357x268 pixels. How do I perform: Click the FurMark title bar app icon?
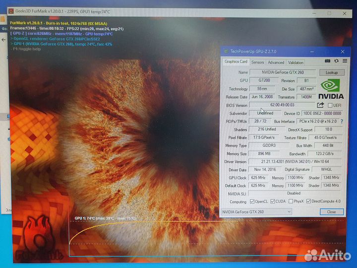11,11
